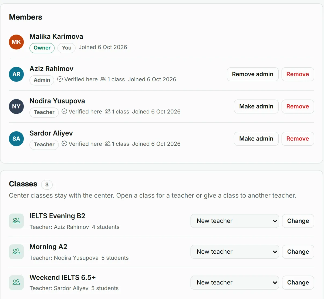
Task: Click the IELTS Evening B2 class icon
Action: point(16,221)
